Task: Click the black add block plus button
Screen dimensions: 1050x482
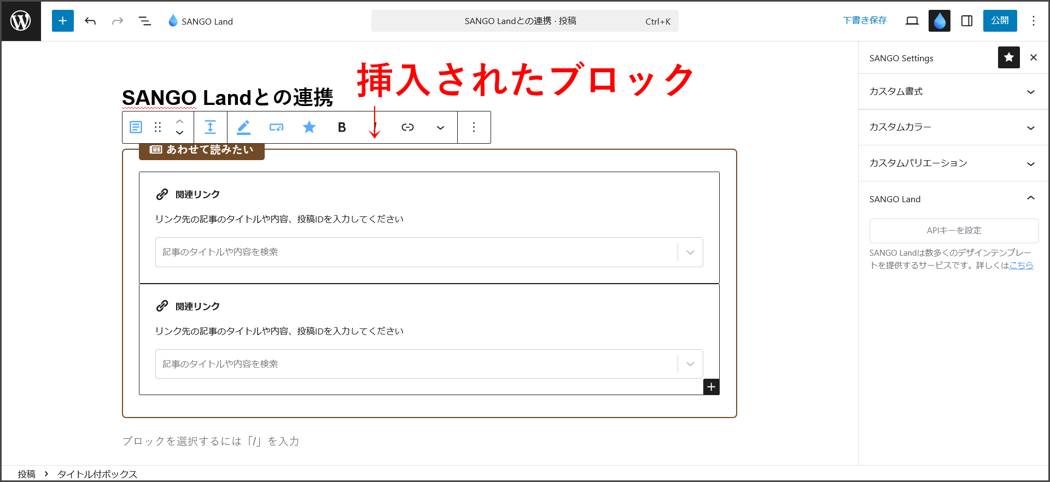Action: pos(711,387)
